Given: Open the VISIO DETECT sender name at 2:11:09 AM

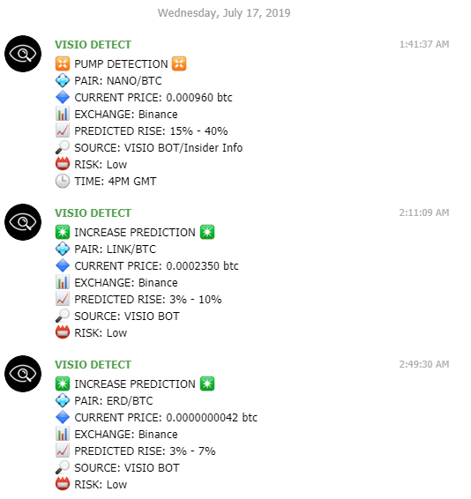Looking at the screenshot, I should point(93,212).
